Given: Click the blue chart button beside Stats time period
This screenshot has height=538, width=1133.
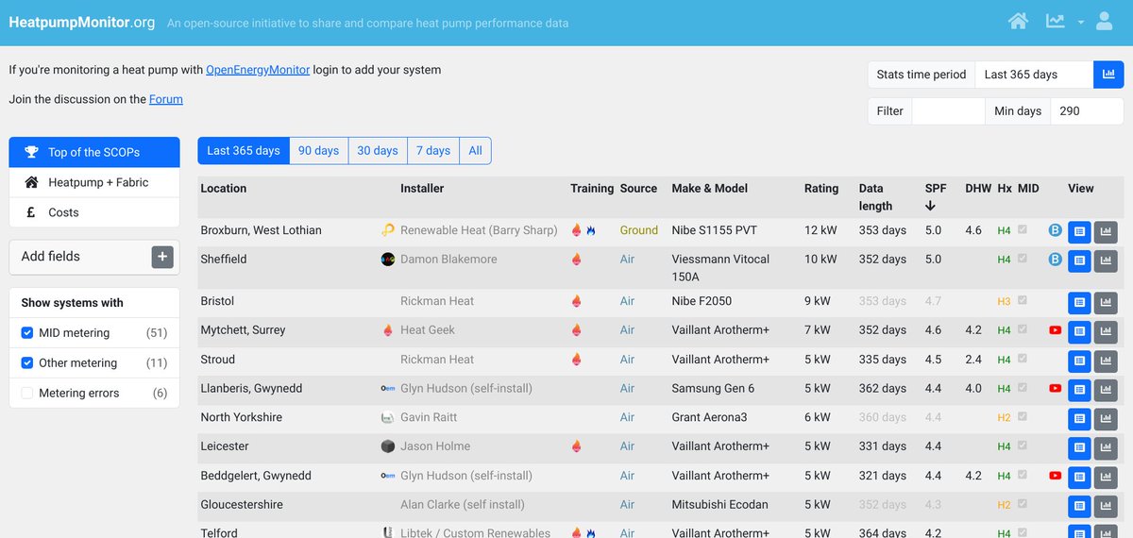Looking at the screenshot, I should click(x=1108, y=75).
